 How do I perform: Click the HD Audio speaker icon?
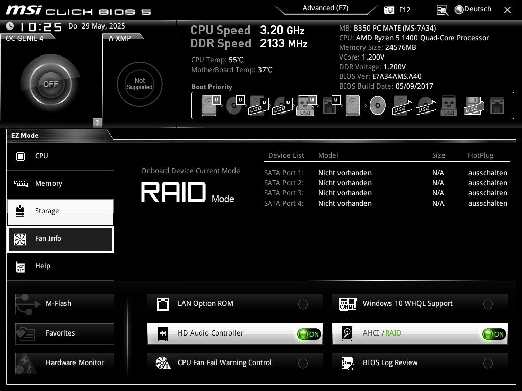click(163, 333)
